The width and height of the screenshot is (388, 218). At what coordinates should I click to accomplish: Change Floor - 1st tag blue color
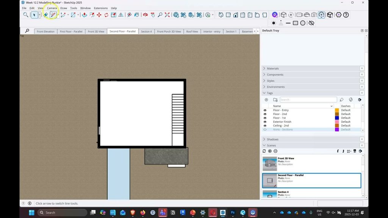tap(337, 118)
